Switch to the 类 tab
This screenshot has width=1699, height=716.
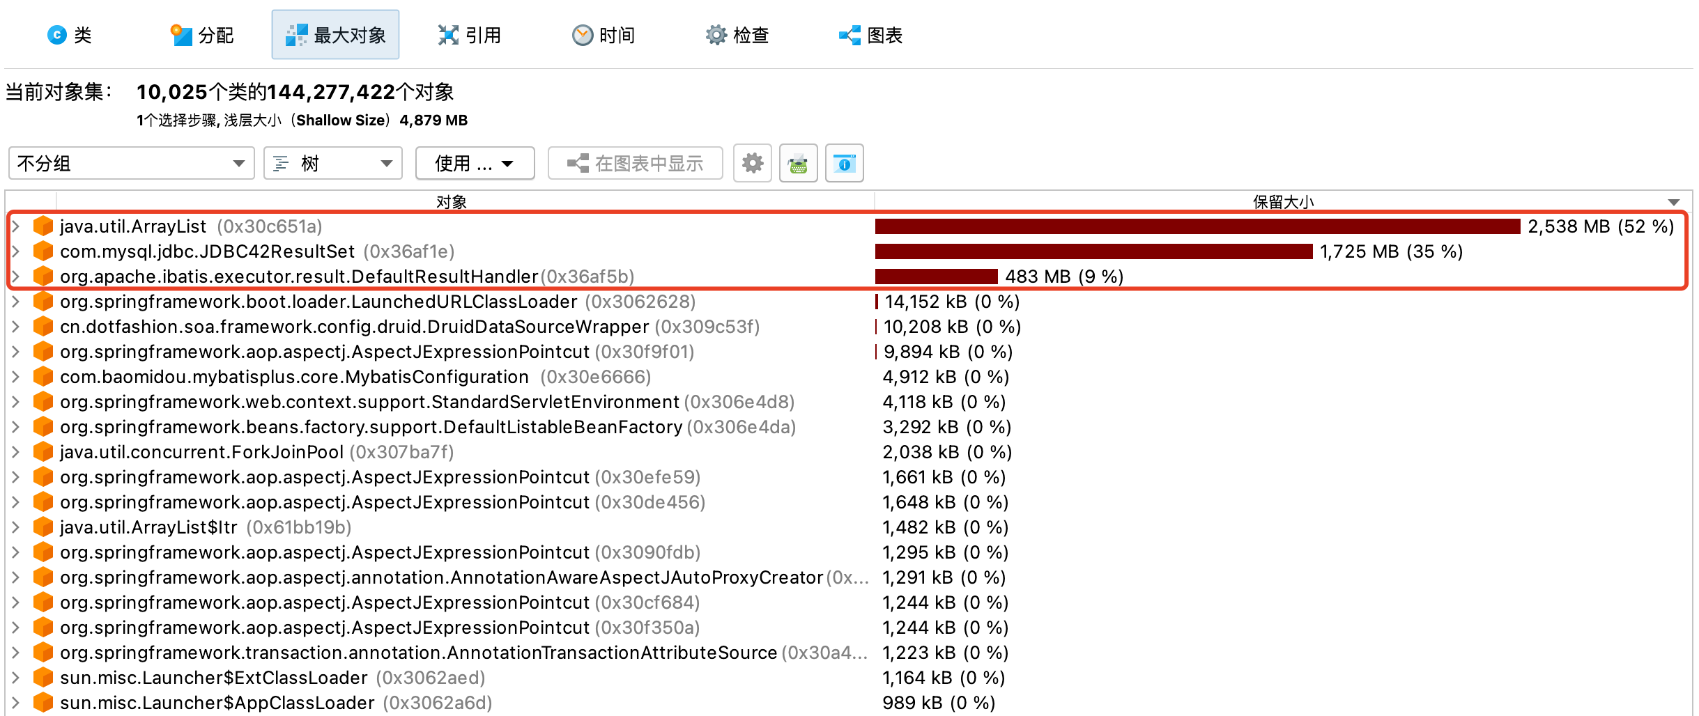(x=69, y=35)
